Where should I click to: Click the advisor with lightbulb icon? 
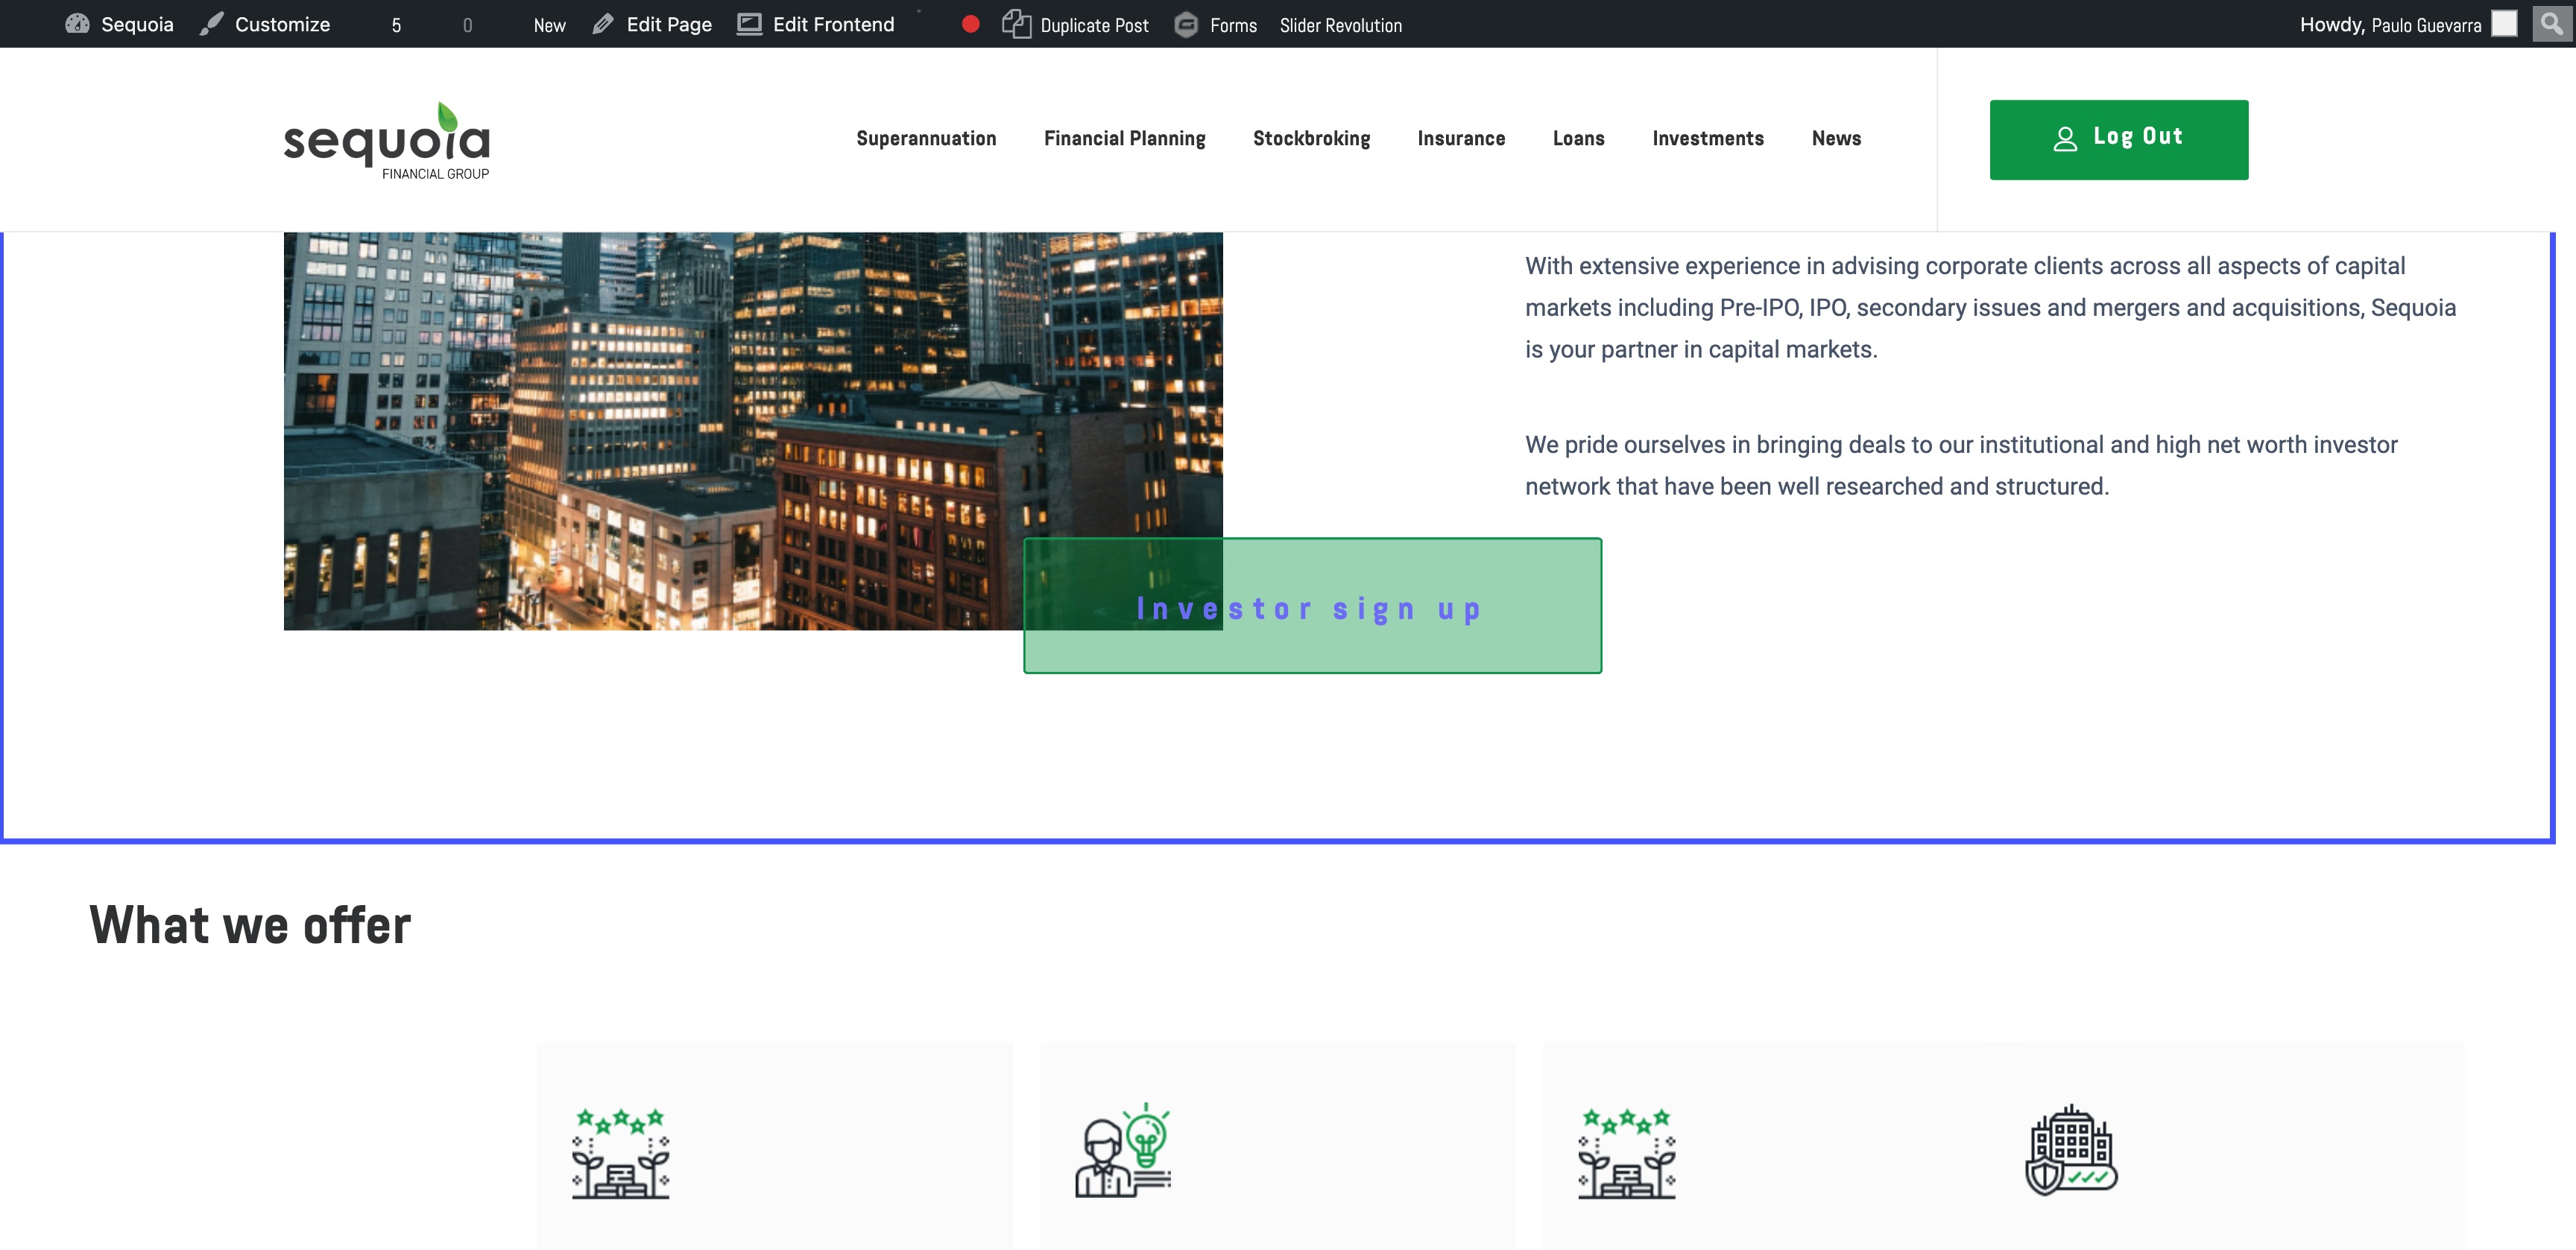tap(1122, 1151)
